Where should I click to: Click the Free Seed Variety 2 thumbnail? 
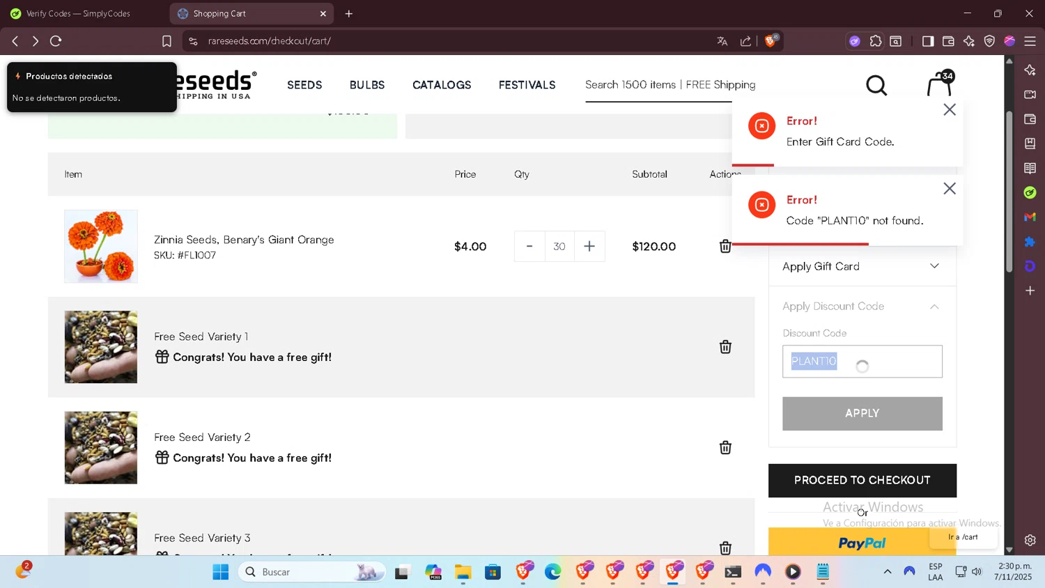(101, 447)
